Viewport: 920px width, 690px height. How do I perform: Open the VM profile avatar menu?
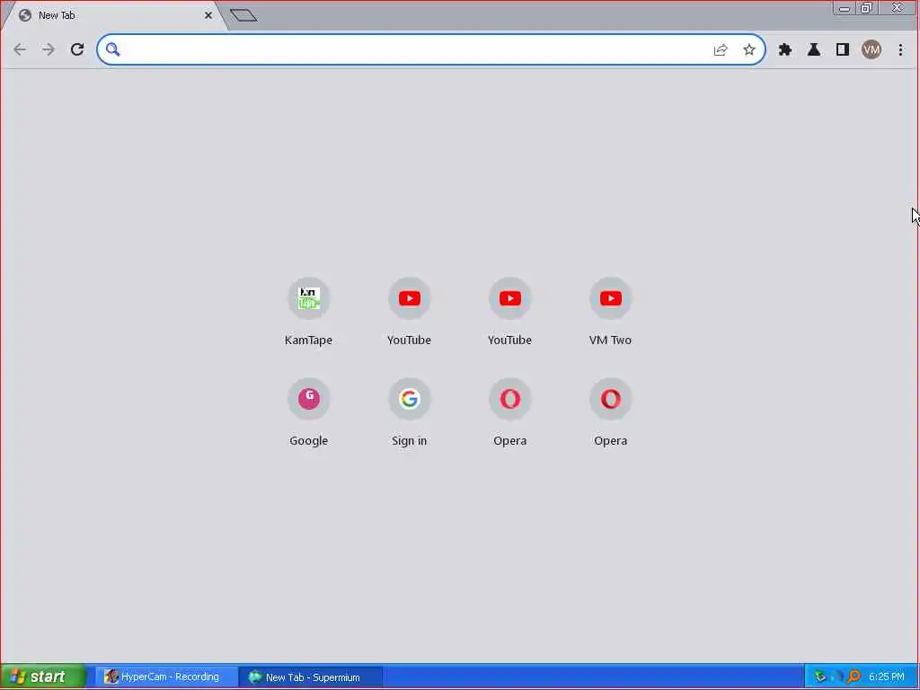tap(871, 50)
